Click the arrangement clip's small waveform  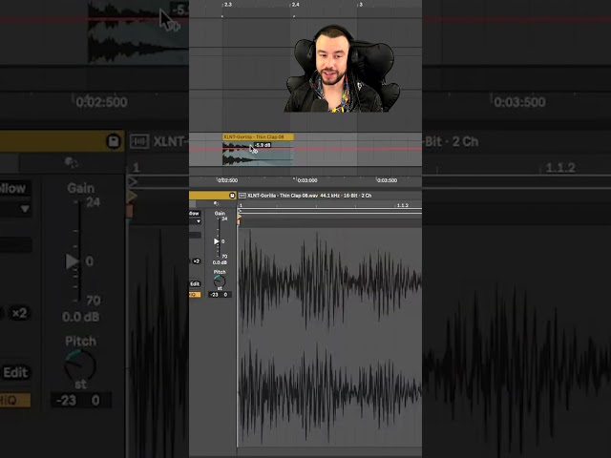[x=258, y=155]
